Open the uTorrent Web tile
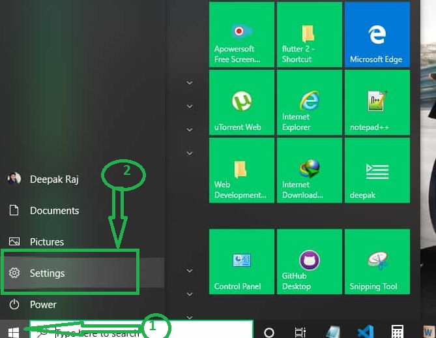The width and height of the screenshot is (436, 338). 241,102
